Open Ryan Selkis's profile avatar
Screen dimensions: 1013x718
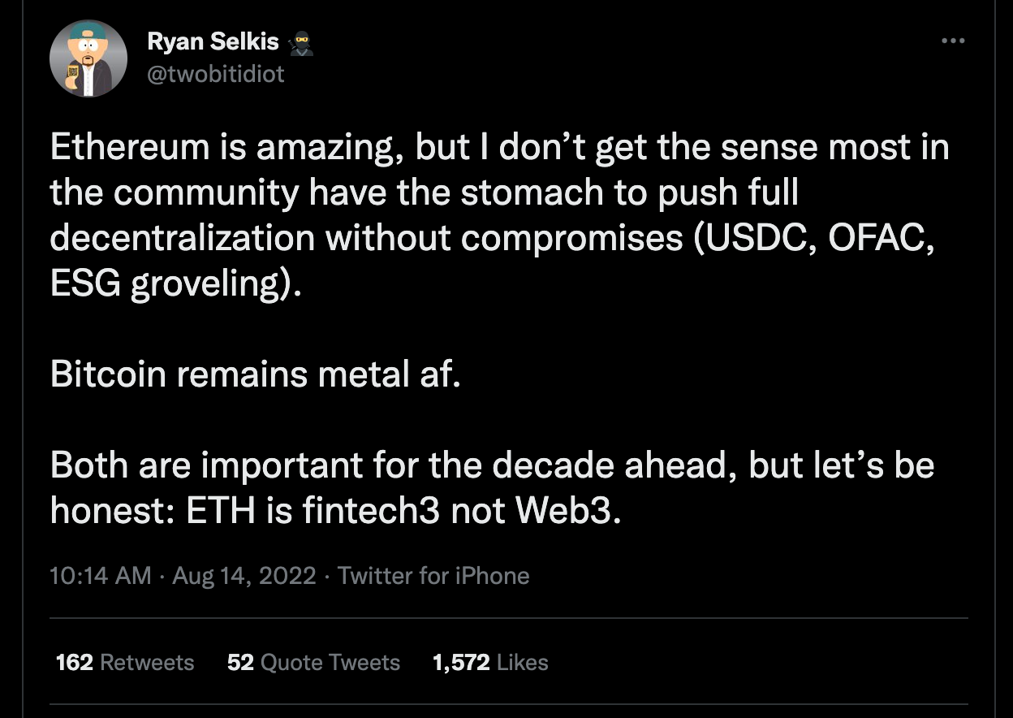point(88,58)
